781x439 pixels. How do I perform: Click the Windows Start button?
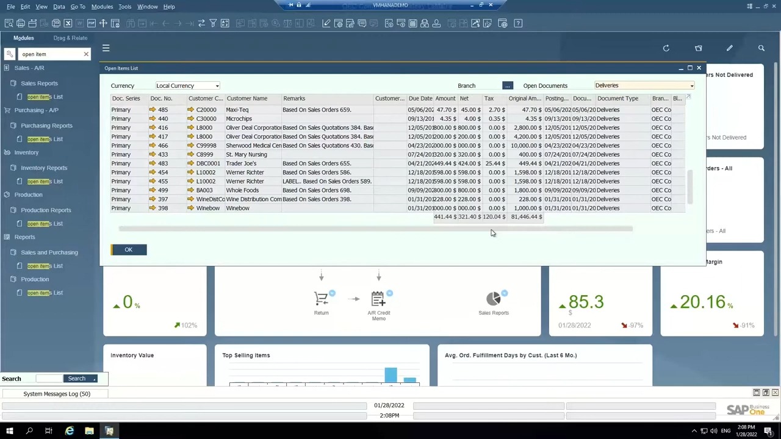[10, 431]
